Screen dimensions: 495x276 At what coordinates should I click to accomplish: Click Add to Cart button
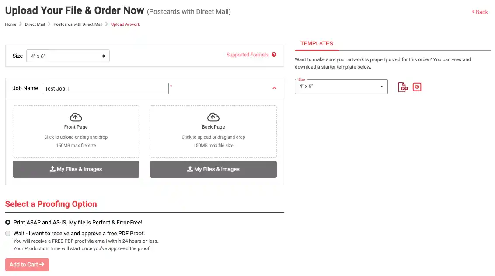tap(27, 265)
